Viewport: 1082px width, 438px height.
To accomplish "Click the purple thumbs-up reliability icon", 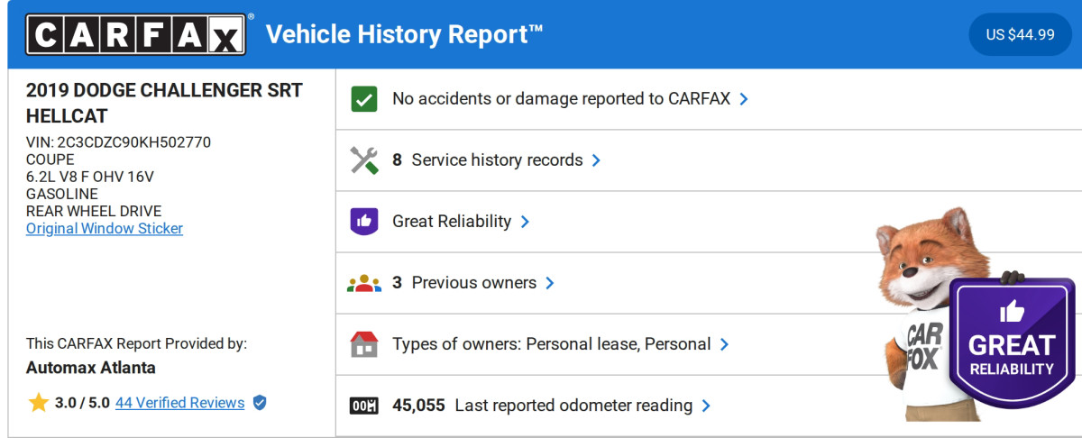I will (x=363, y=222).
